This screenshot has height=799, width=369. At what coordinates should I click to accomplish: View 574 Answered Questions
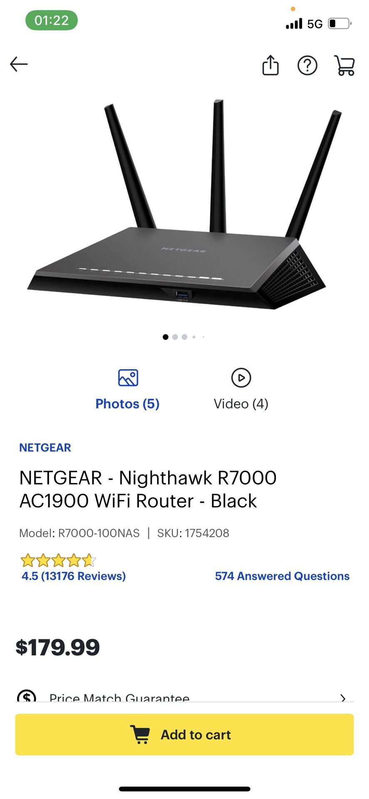[x=282, y=576]
